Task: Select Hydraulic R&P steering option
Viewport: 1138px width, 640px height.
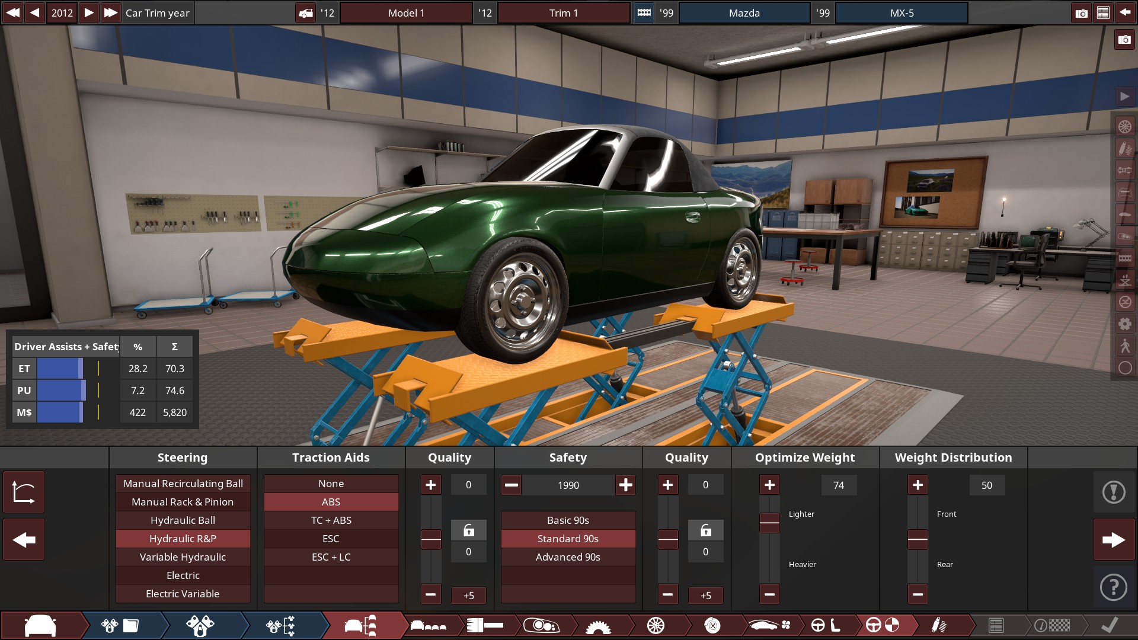Action: point(183,539)
